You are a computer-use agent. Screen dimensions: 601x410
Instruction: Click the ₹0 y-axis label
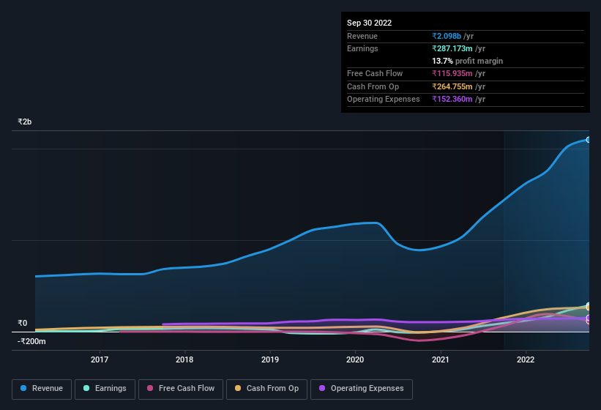22,323
